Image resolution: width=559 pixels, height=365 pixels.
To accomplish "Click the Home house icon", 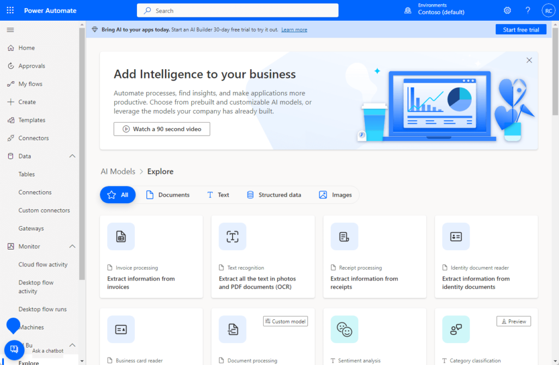I will 11,48.
